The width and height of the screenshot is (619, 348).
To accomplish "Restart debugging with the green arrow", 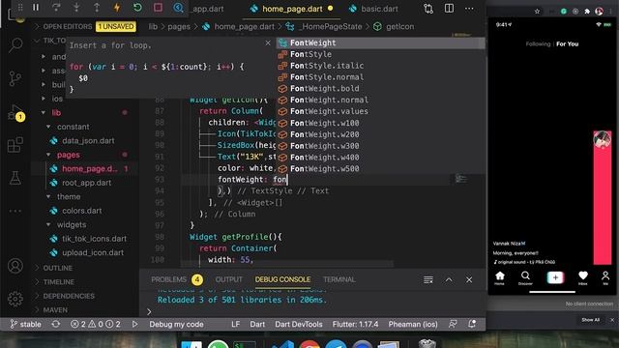I will point(137,8).
